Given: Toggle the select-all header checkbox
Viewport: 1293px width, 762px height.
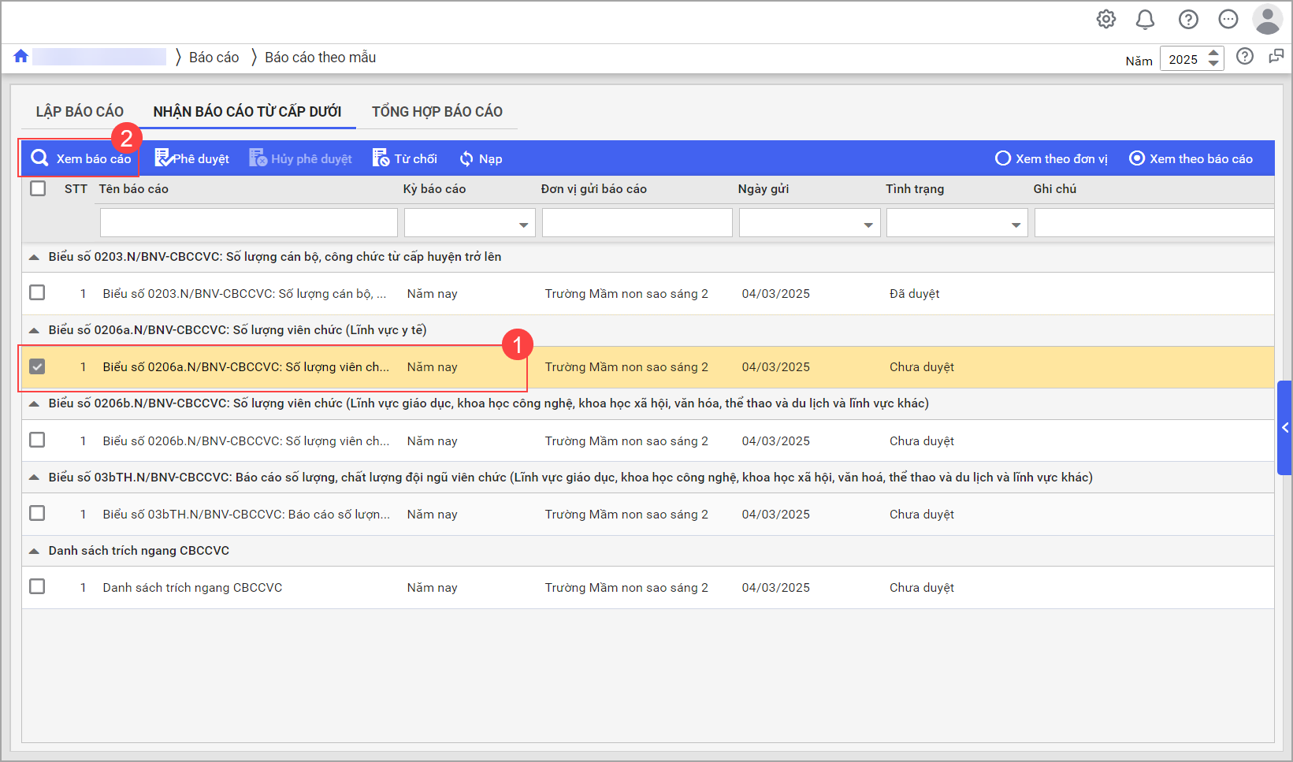Looking at the screenshot, I should [38, 188].
